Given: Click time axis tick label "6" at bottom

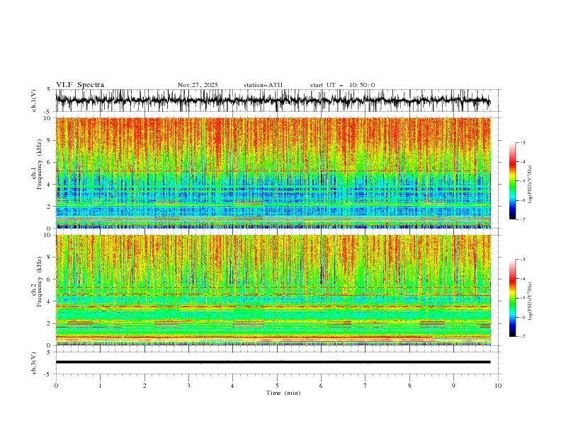Looking at the screenshot, I should click(321, 386).
